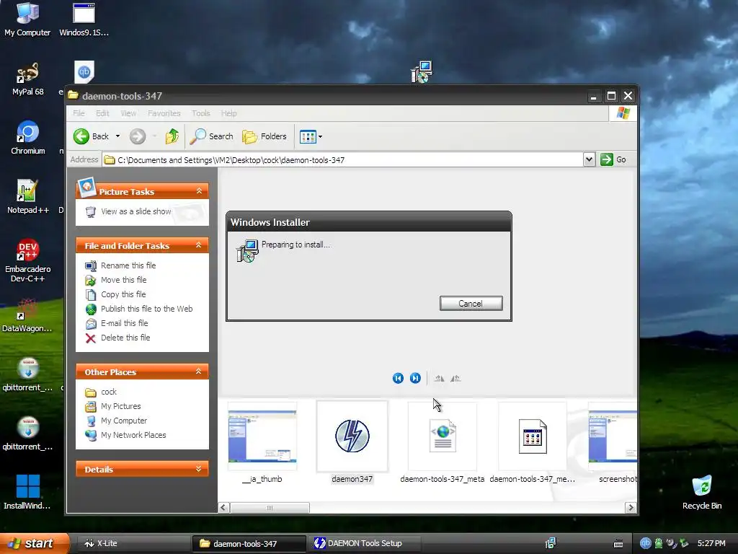The image size is (738, 554).
Task: Open MyPal 68 desktop icon
Action: click(x=27, y=79)
